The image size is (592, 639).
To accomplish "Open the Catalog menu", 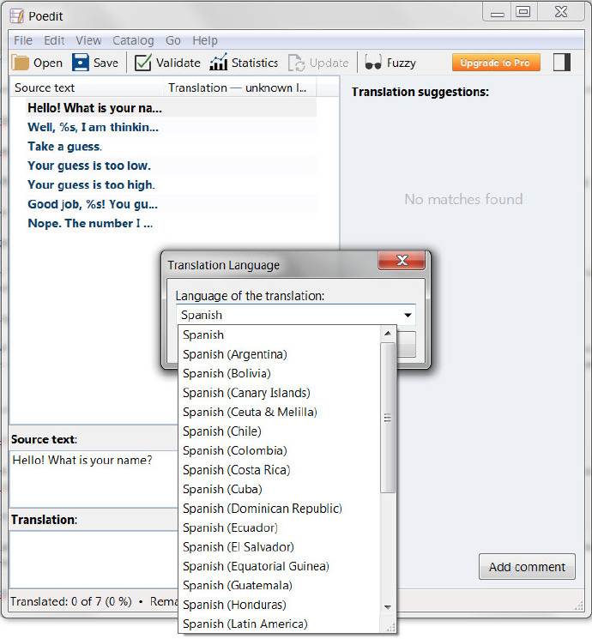I will point(133,40).
